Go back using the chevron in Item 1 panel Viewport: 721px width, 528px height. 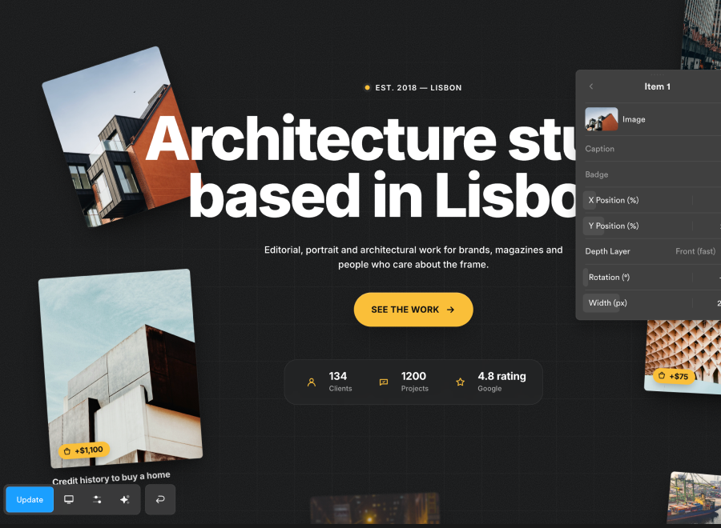tap(591, 86)
